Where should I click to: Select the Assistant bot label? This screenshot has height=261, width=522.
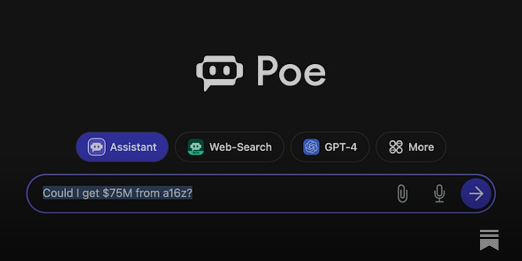[x=133, y=147]
